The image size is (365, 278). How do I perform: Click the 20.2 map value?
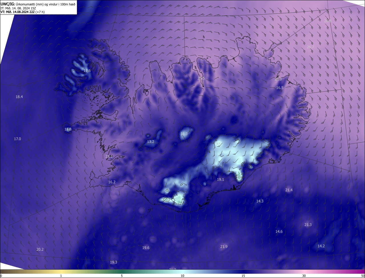pos(40,250)
